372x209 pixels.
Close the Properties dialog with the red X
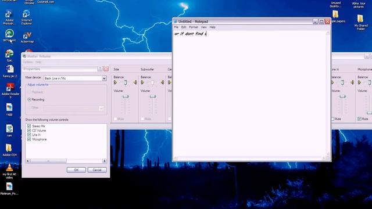pos(106,69)
